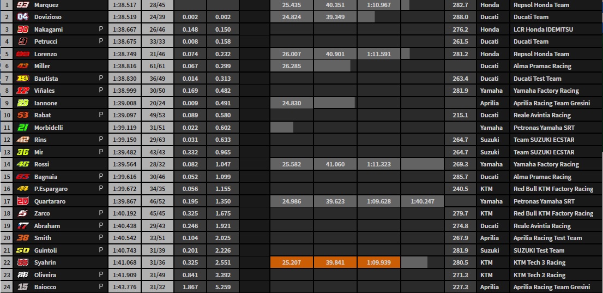This screenshot has width=603, height=293.
Task: Click Rossi's number 46 badge
Action: pos(23,164)
